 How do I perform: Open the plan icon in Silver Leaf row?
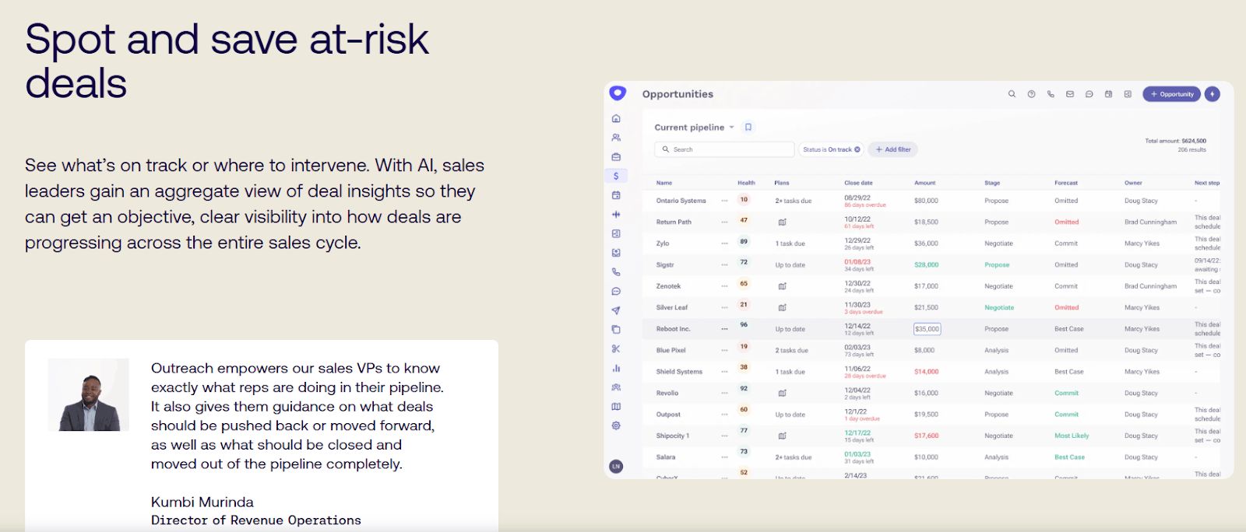pyautogui.click(x=782, y=308)
